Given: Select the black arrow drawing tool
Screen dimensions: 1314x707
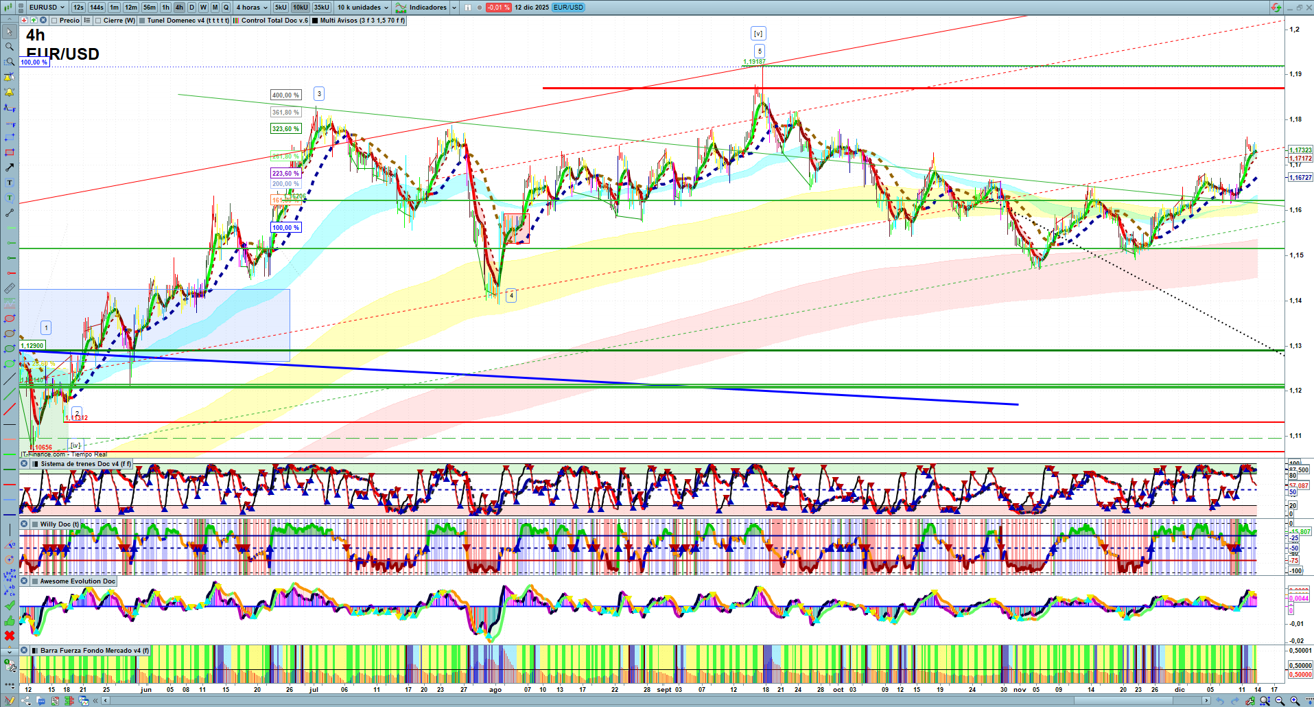Looking at the screenshot, I should [10, 167].
